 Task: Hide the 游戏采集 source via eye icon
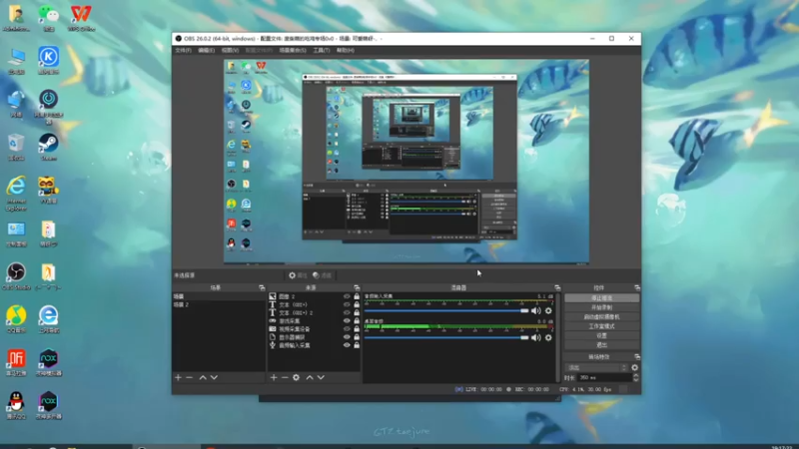coord(347,320)
